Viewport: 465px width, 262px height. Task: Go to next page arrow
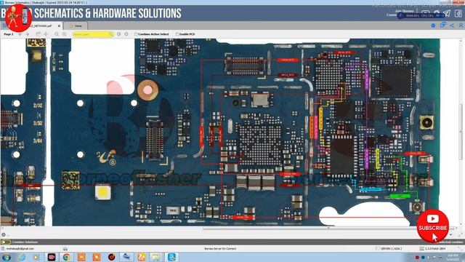click(28, 34)
